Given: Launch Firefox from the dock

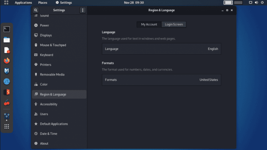Looking at the screenshot, I should click(x=7, y=60).
